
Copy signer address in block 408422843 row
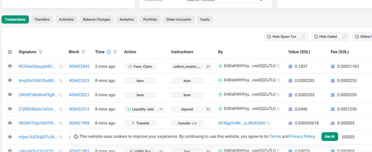tap(279, 66)
